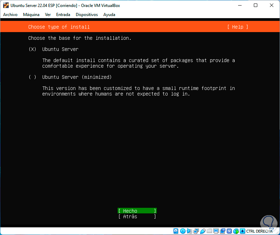Click the CTRL DERECHA host key label
The height and width of the screenshot is (235, 280).
tap(259, 231)
